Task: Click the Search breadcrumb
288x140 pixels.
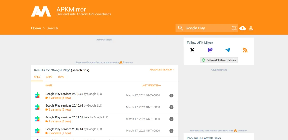Action: 52,28
